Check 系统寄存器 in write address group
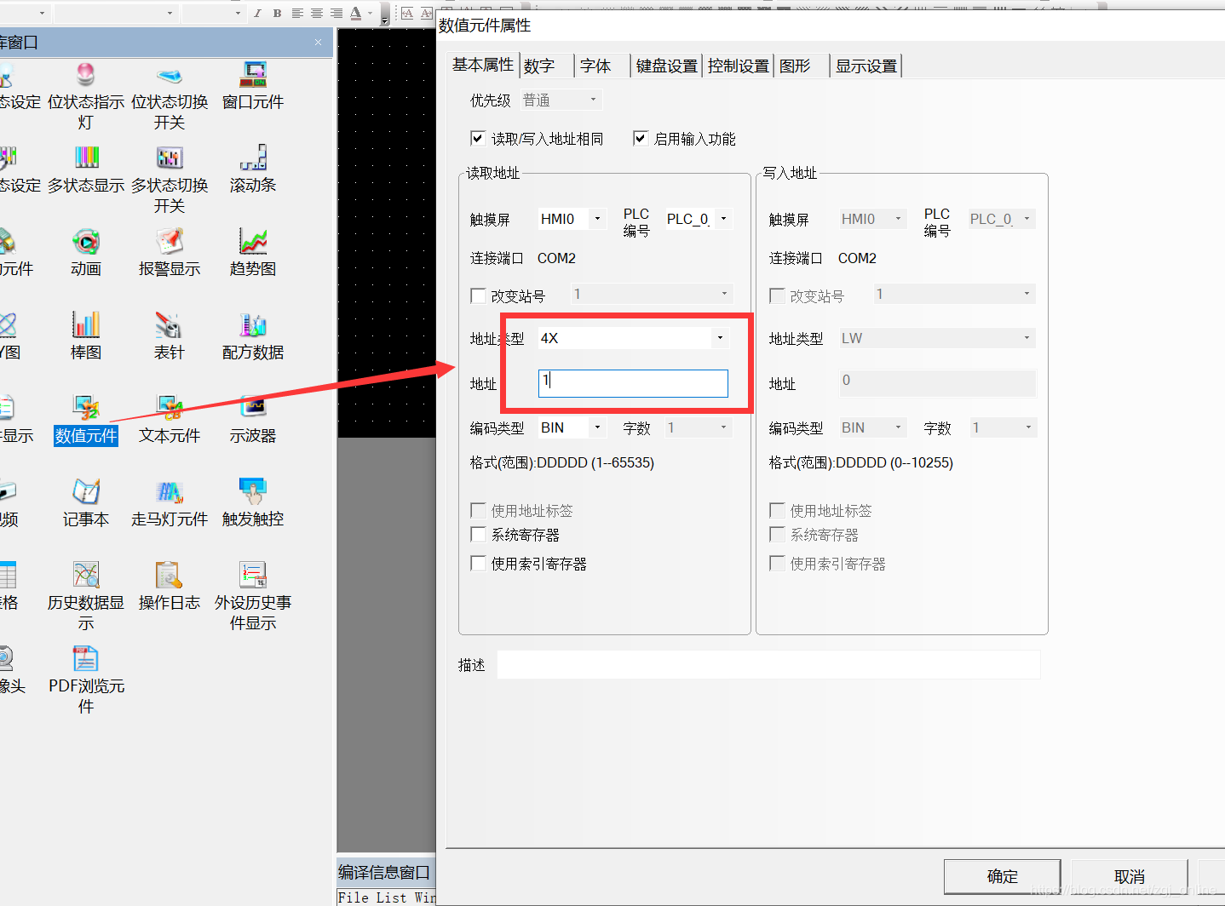 coord(777,534)
